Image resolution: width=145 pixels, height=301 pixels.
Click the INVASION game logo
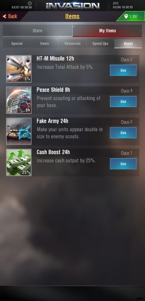point(73,5)
